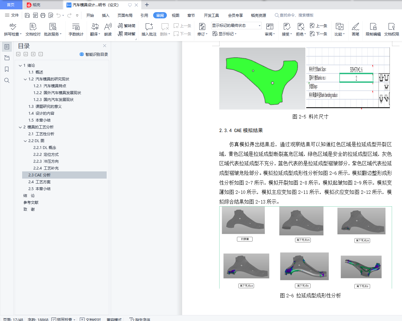Convert text with 简转繁
Viewport: 402px width, 321px height.
click(x=127, y=34)
